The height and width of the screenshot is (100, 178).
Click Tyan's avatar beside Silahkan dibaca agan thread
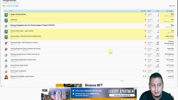pos(6,32)
